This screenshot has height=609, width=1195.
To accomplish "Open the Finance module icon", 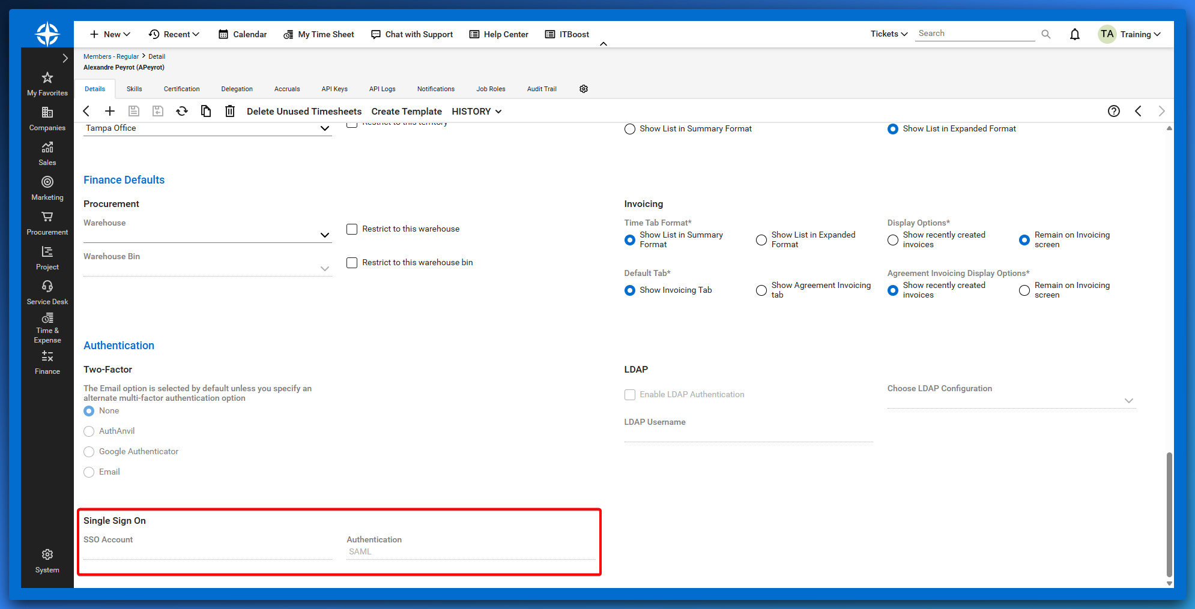I will tap(47, 356).
